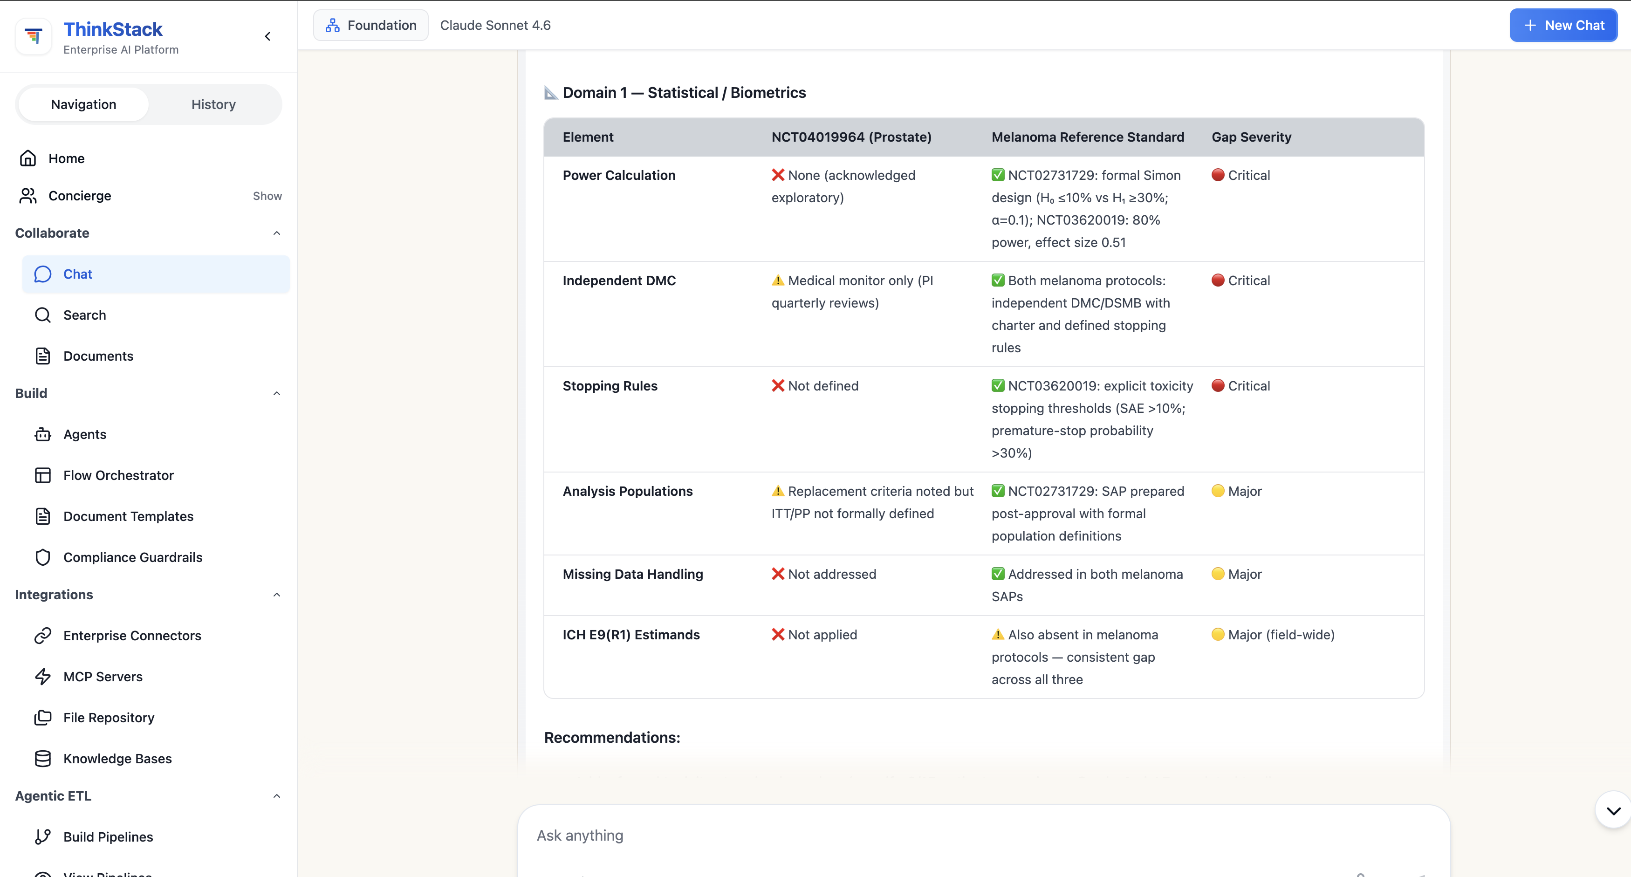Click the ThinkStack logo icon
Image resolution: width=1631 pixels, height=877 pixels.
coord(34,36)
